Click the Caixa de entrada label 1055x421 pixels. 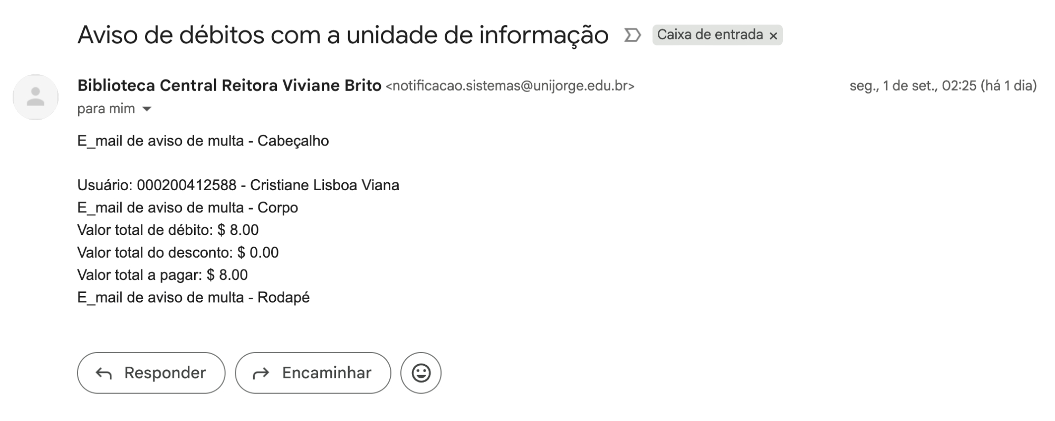click(709, 35)
